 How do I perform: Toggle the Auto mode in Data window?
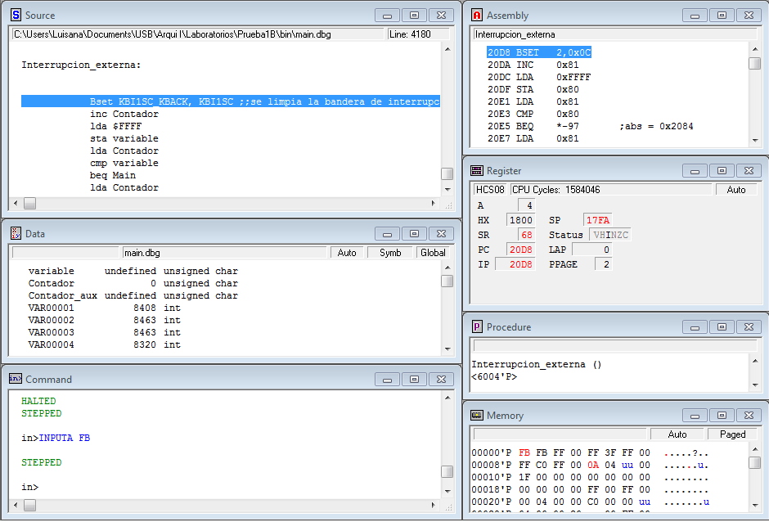tap(347, 253)
